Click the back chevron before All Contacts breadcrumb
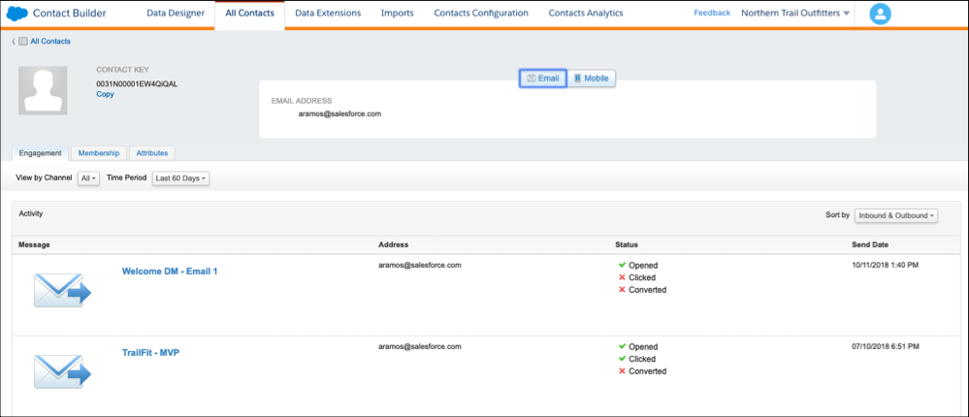The height and width of the screenshot is (417, 969). [x=14, y=42]
